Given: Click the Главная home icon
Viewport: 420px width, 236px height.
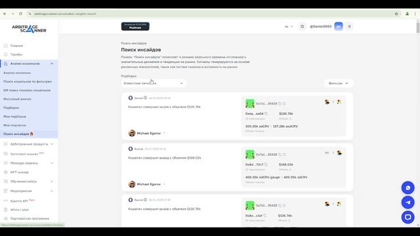Looking at the screenshot, I should (6, 46).
